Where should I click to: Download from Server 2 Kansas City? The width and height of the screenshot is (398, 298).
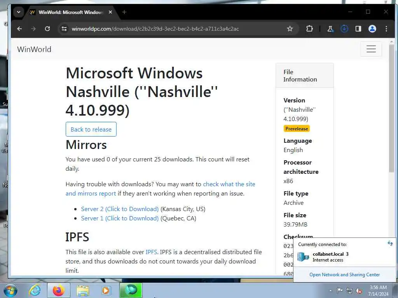pyautogui.click(x=120, y=209)
